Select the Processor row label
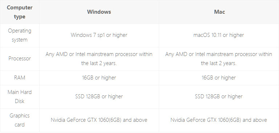The image size is (279, 133). 20,59
